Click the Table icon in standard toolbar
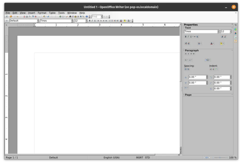The width and height of the screenshot is (242, 164). pyautogui.click(x=63, y=16)
